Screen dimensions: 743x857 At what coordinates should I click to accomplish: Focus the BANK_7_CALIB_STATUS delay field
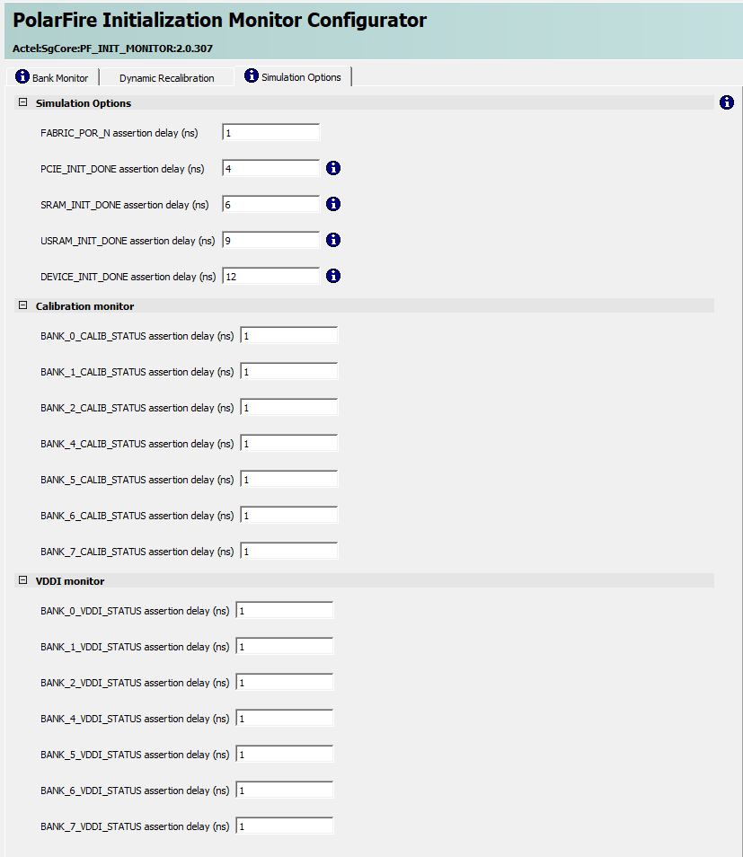[x=288, y=552]
